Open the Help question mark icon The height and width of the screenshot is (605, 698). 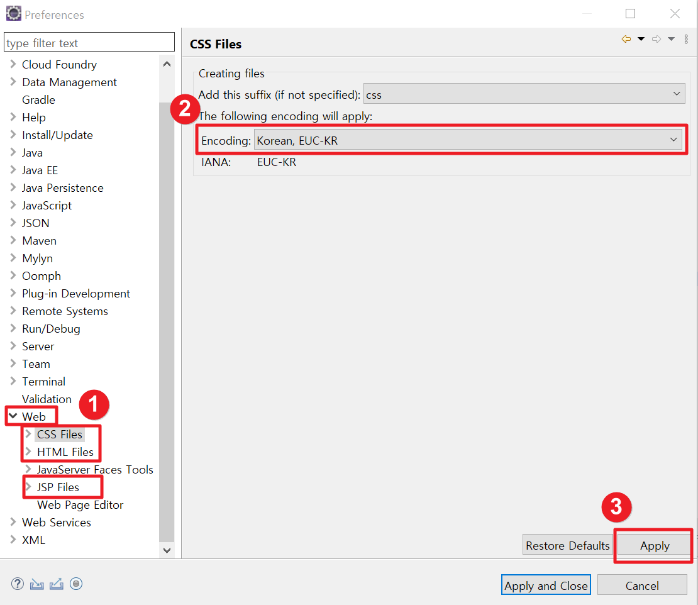(x=18, y=584)
